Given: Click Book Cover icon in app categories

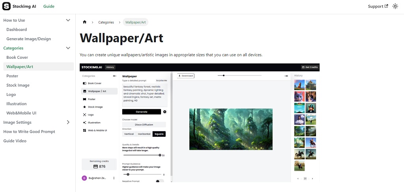Looking at the screenshot, I should [x=84, y=84].
